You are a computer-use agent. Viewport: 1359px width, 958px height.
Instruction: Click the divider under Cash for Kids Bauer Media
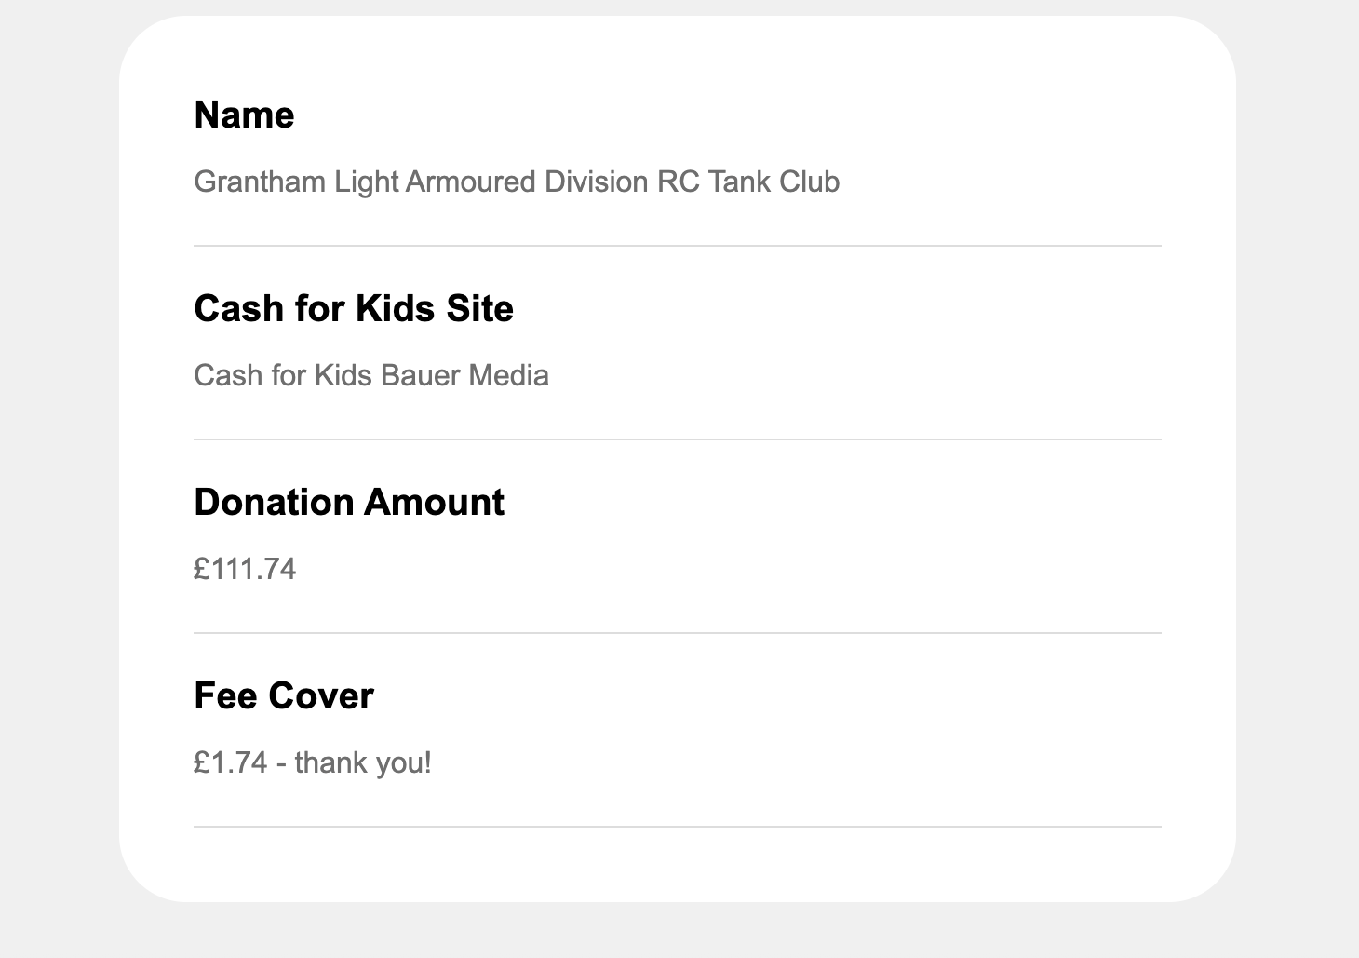(x=677, y=439)
